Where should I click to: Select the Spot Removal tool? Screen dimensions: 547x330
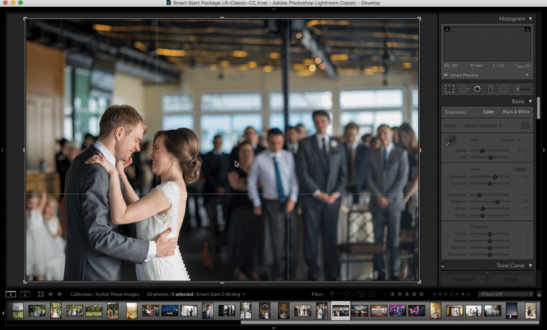(x=464, y=89)
